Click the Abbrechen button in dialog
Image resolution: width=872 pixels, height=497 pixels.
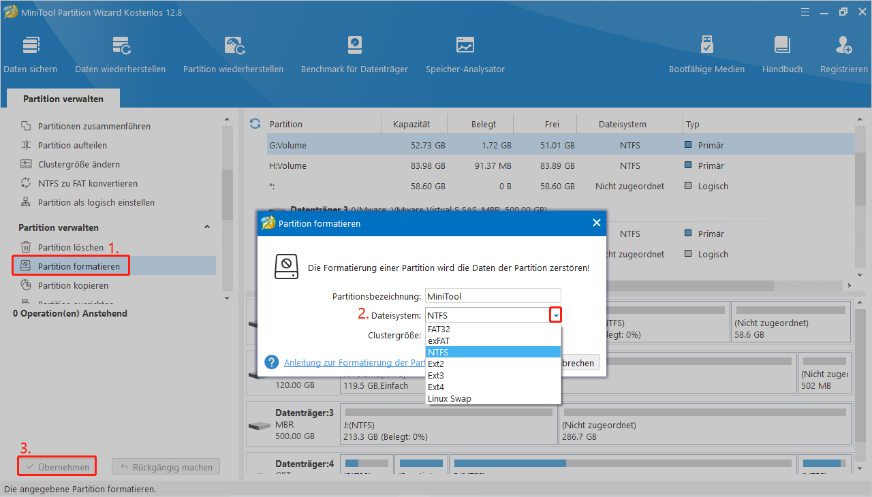tap(580, 363)
